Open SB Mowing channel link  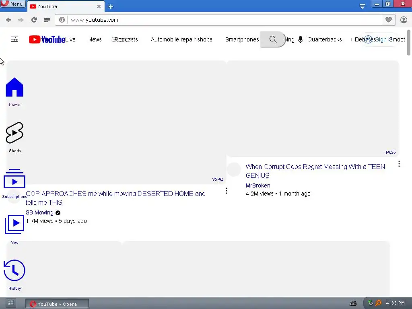click(x=39, y=212)
